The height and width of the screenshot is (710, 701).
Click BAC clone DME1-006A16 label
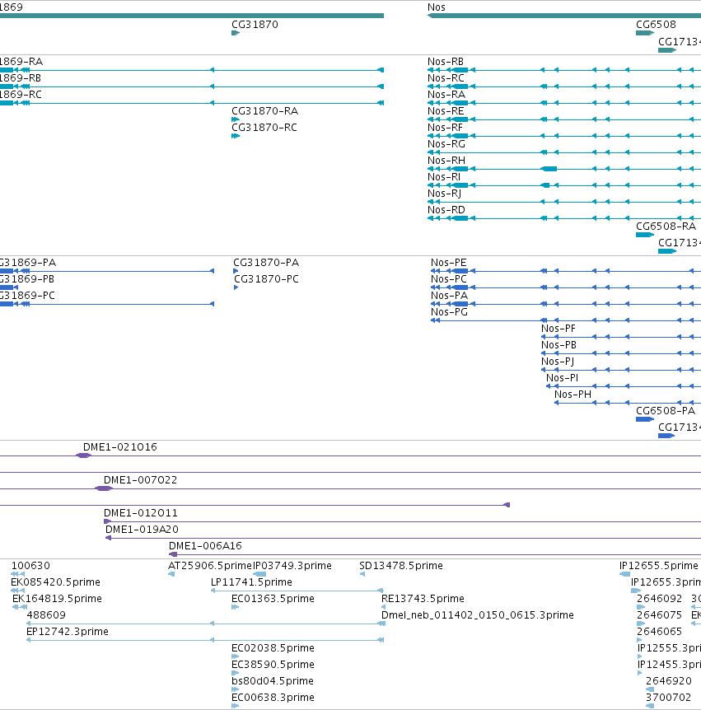tap(205, 546)
